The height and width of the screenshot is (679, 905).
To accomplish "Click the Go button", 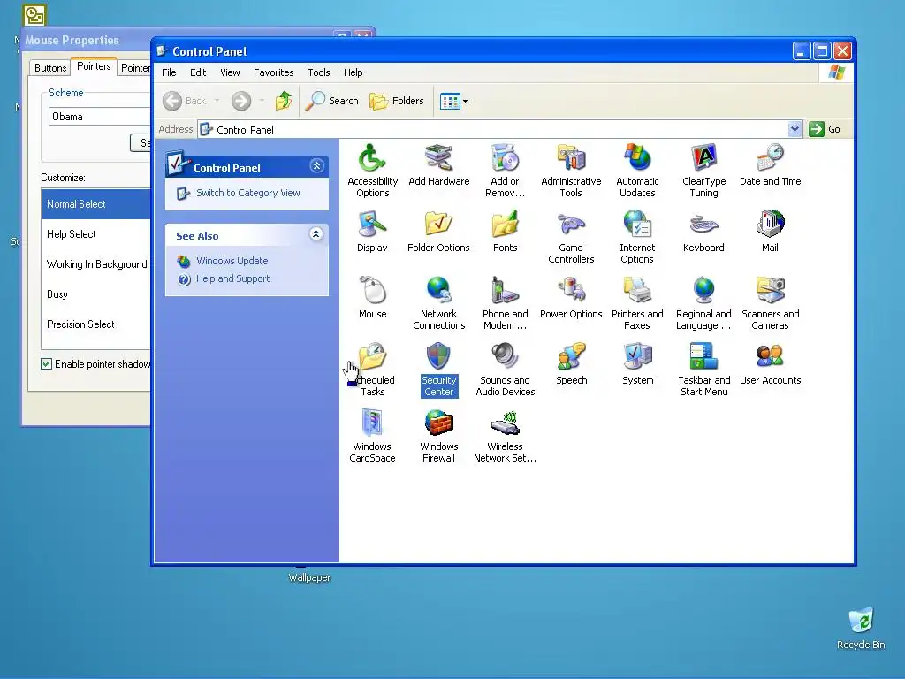I will [x=825, y=129].
